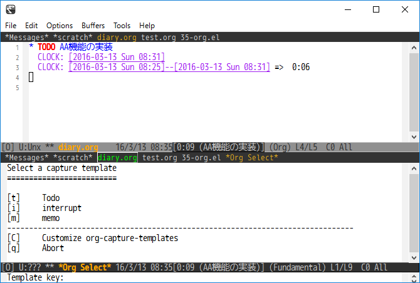Click the TODO keyword on line 1
The height and width of the screenshot is (283, 420).
(46, 47)
